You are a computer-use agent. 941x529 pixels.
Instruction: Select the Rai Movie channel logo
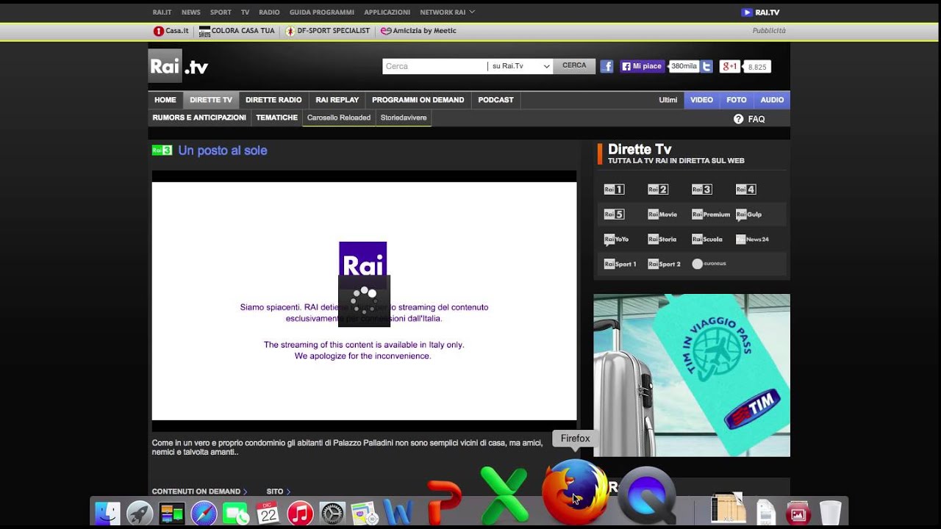[662, 215]
